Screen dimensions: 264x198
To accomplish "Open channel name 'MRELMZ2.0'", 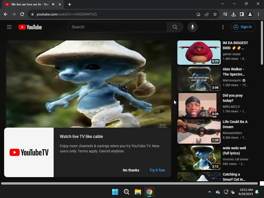I will click(x=231, y=106).
